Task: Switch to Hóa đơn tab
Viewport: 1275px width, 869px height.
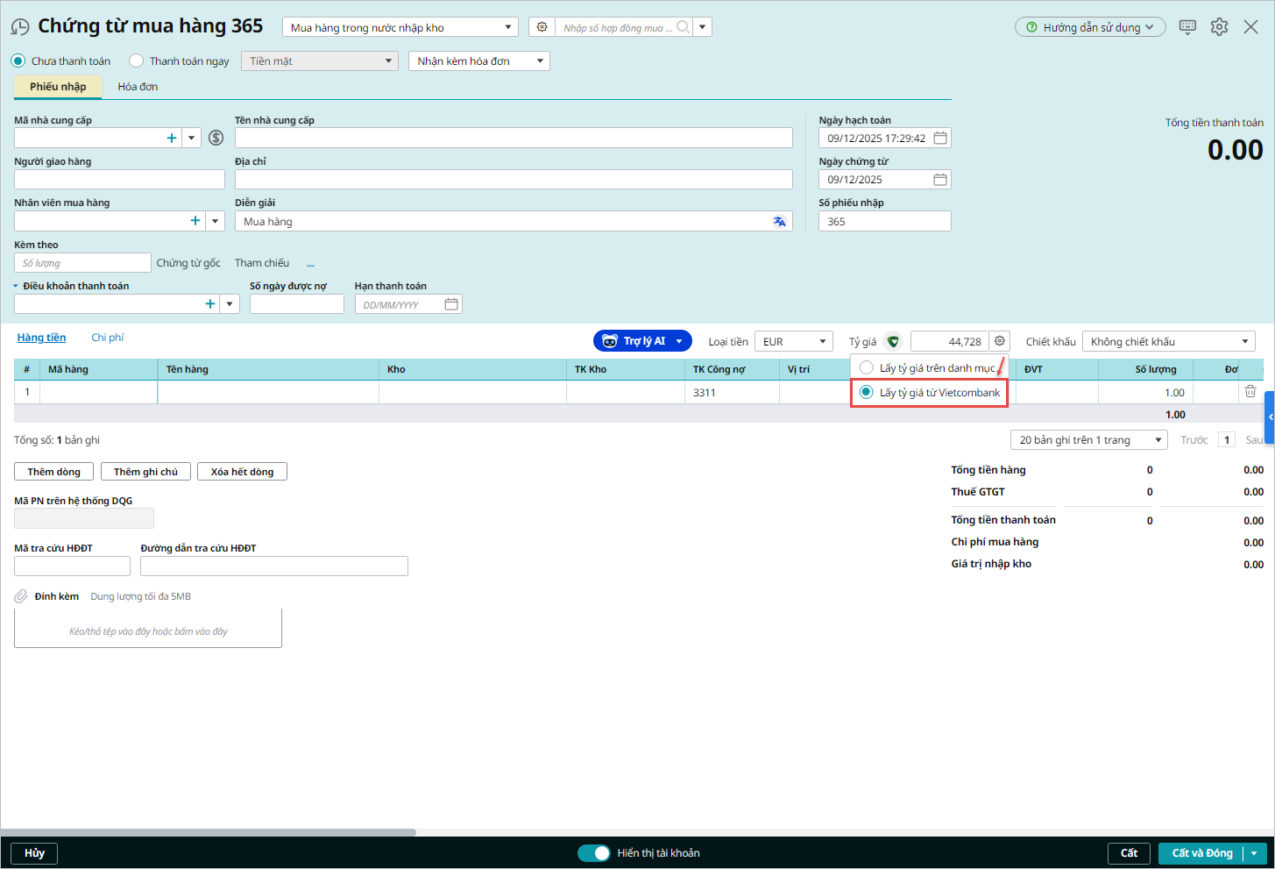Action: 138,87
